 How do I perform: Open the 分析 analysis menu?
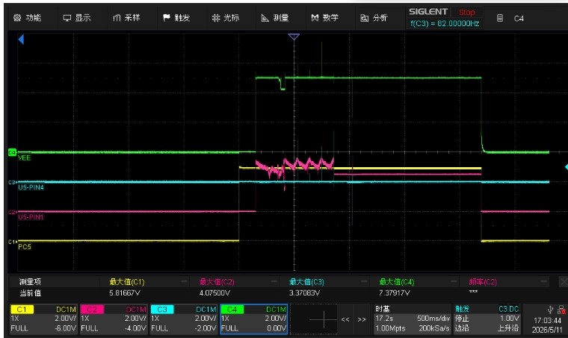(x=374, y=18)
